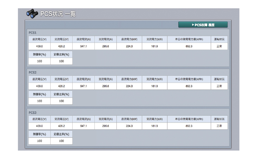Click PCS3 交流電力(kW) column header
The width and height of the screenshot is (257, 160).
155,119
